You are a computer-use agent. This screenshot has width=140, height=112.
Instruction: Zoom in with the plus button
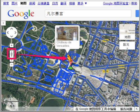[x=11, y=60]
